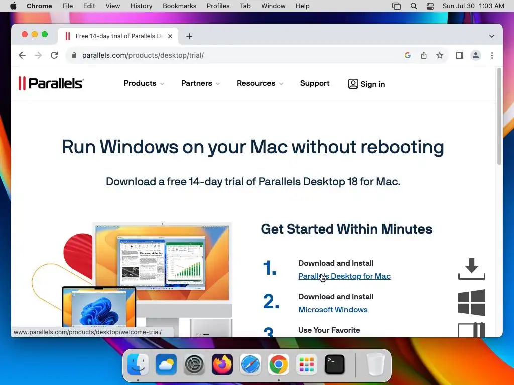Open the Window menu

pos(273,6)
